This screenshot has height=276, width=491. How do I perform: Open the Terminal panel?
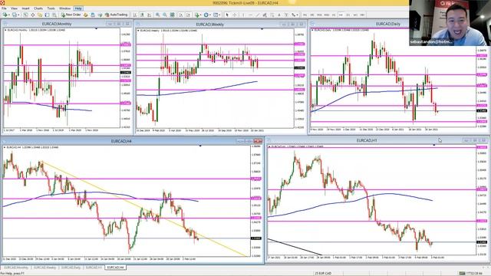tap(47, 15)
